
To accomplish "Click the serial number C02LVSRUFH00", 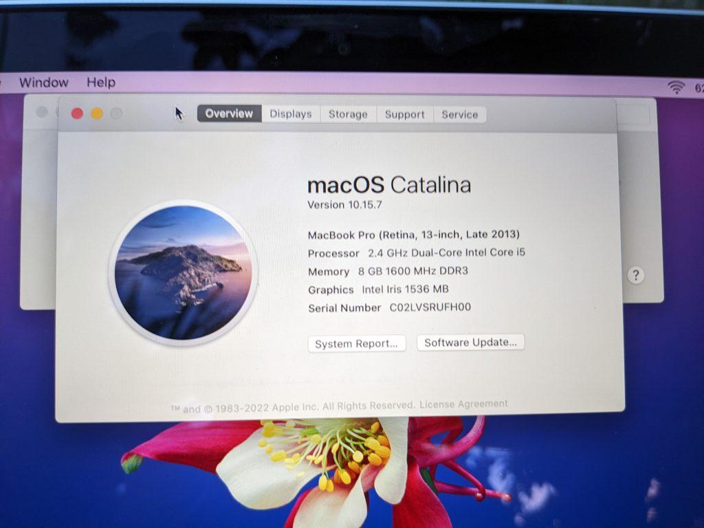I will click(430, 307).
